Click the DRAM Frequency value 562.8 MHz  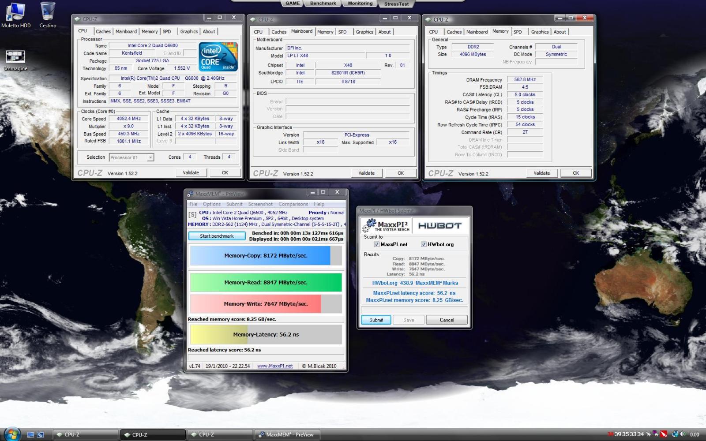point(525,80)
